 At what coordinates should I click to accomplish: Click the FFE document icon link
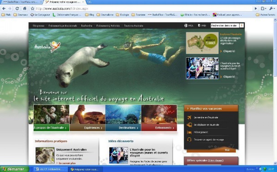coord(202,25)
